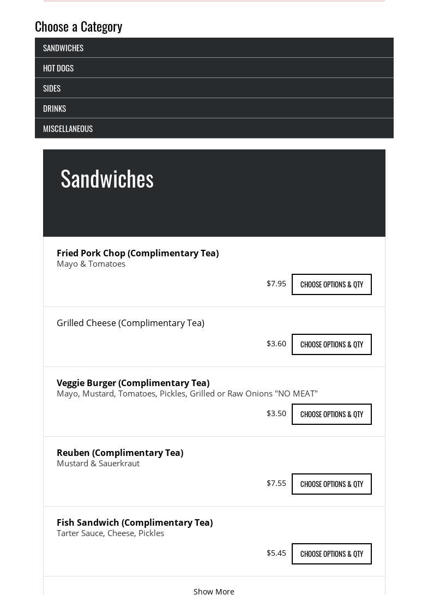Screen dimensions: 428x595
Task: Go to the Sides category
Action: pyautogui.click(x=52, y=88)
